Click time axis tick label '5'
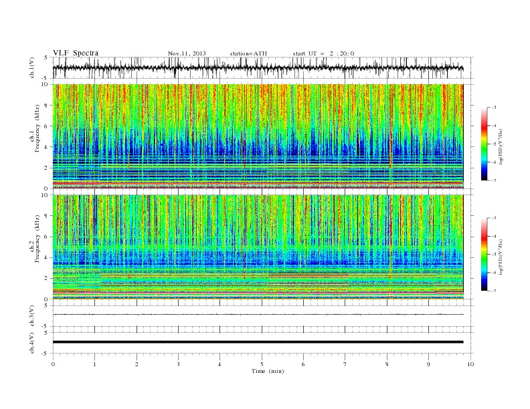The width and height of the screenshot is (530, 409). pos(262,364)
